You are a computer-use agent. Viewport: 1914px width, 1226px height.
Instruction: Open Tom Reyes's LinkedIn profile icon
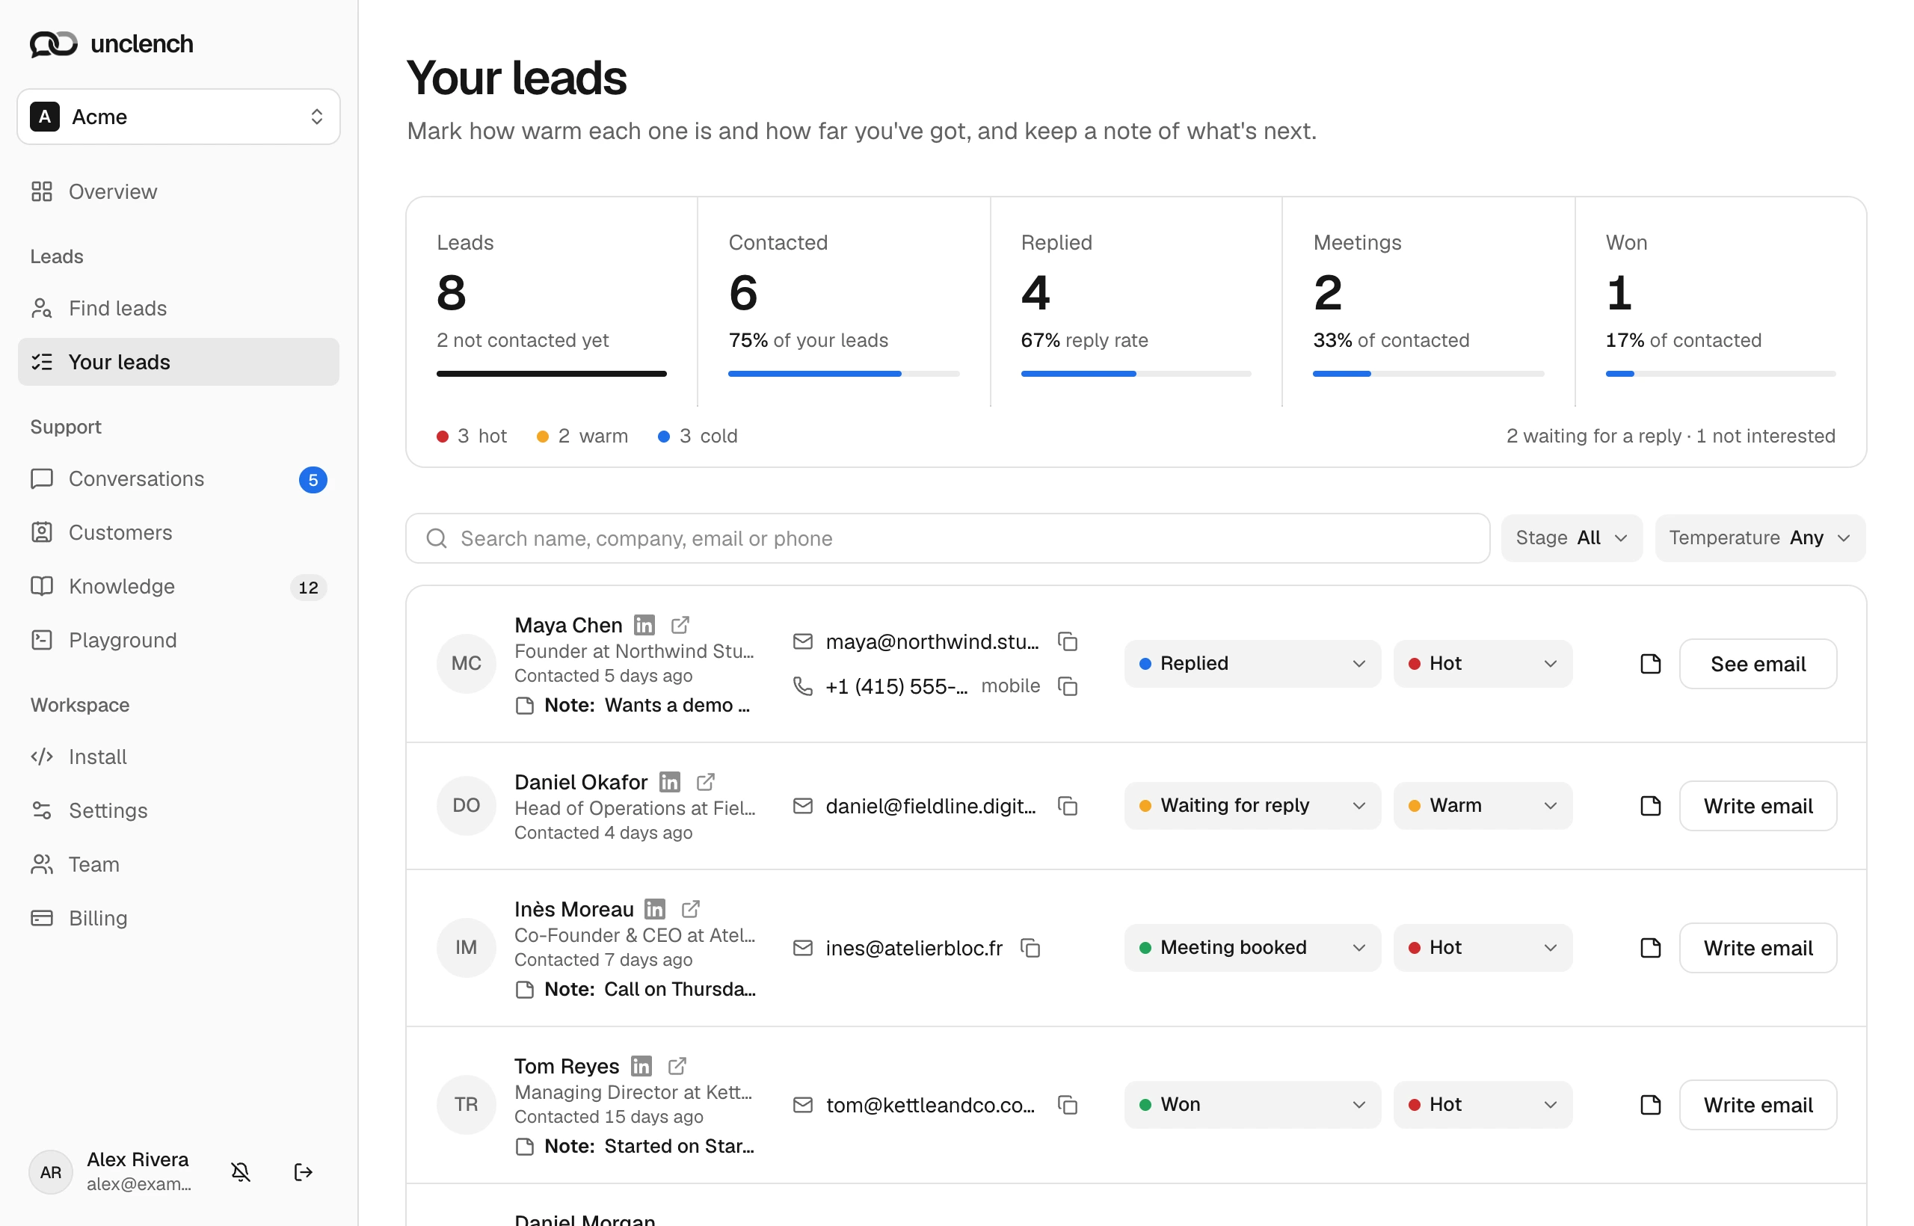(x=641, y=1065)
